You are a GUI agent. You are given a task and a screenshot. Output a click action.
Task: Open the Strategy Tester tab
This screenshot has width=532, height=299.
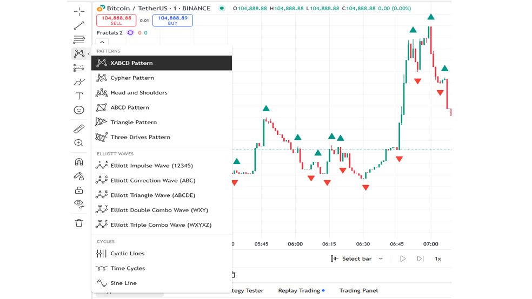coord(248,290)
